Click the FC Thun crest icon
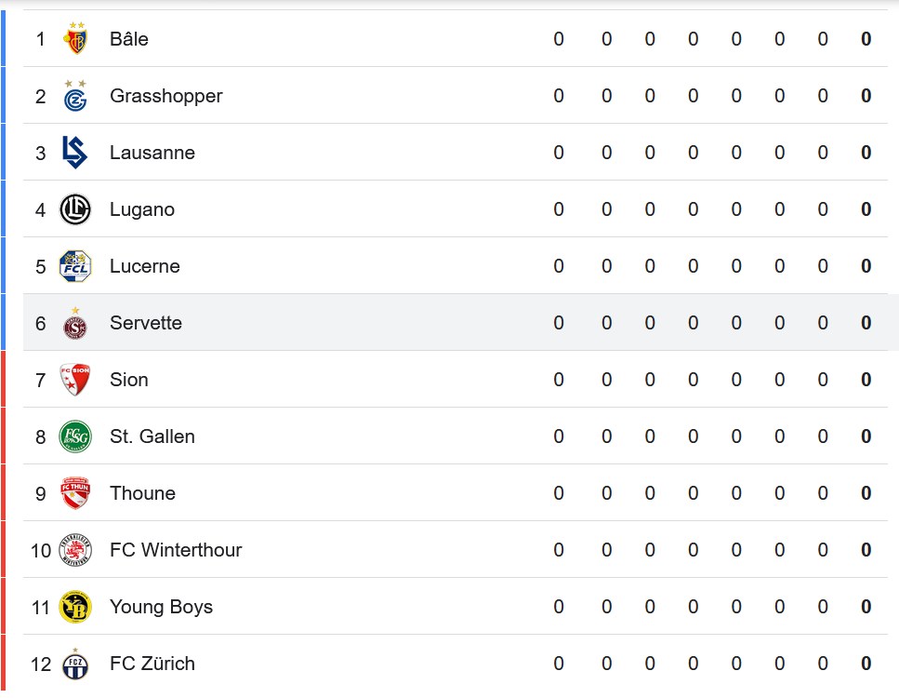Screen dimensions: 899x698 pyautogui.click(x=75, y=493)
